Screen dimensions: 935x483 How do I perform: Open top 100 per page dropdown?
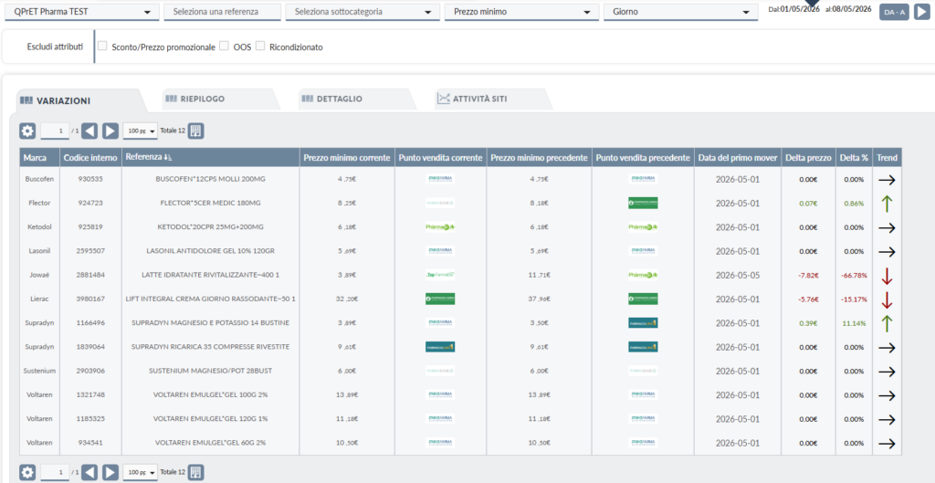point(140,131)
